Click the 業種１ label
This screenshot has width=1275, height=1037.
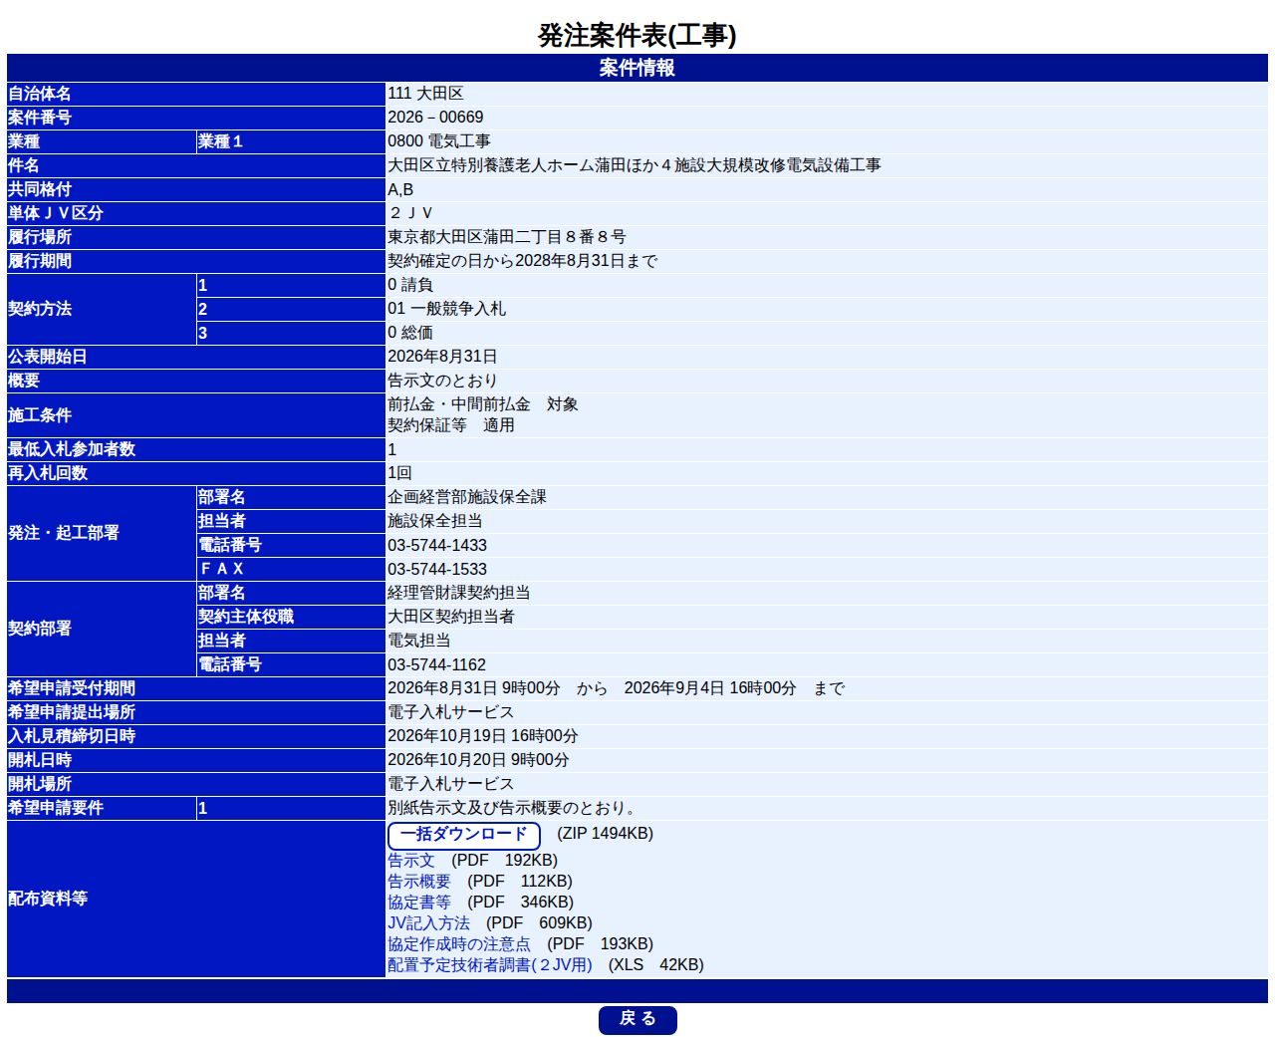click(x=220, y=141)
